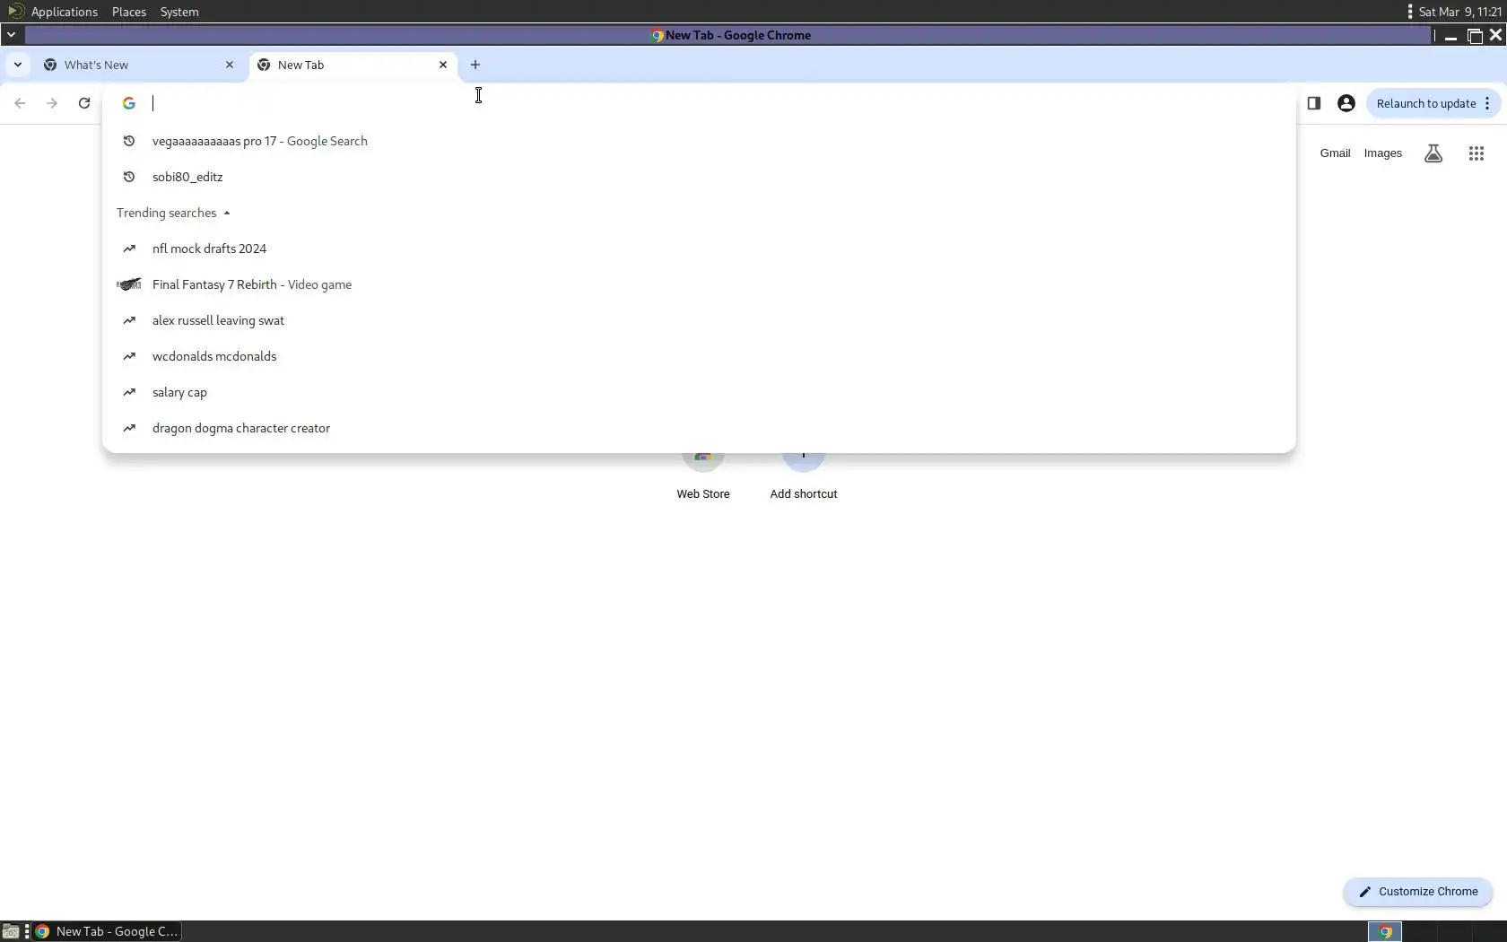This screenshot has height=942, width=1507.
Task: Open the System menu
Action: 179,12
